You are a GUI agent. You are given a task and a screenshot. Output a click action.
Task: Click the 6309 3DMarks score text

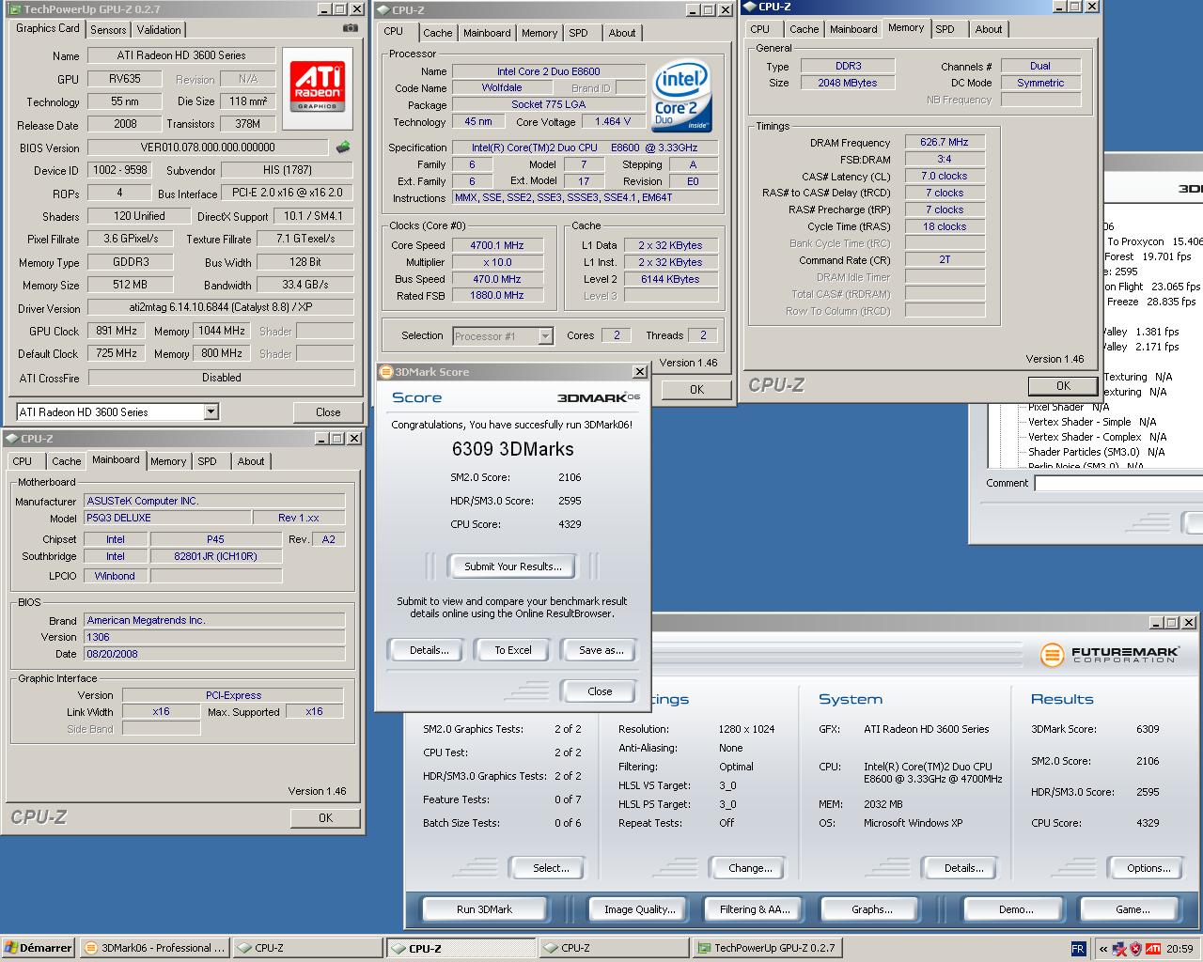pos(512,449)
